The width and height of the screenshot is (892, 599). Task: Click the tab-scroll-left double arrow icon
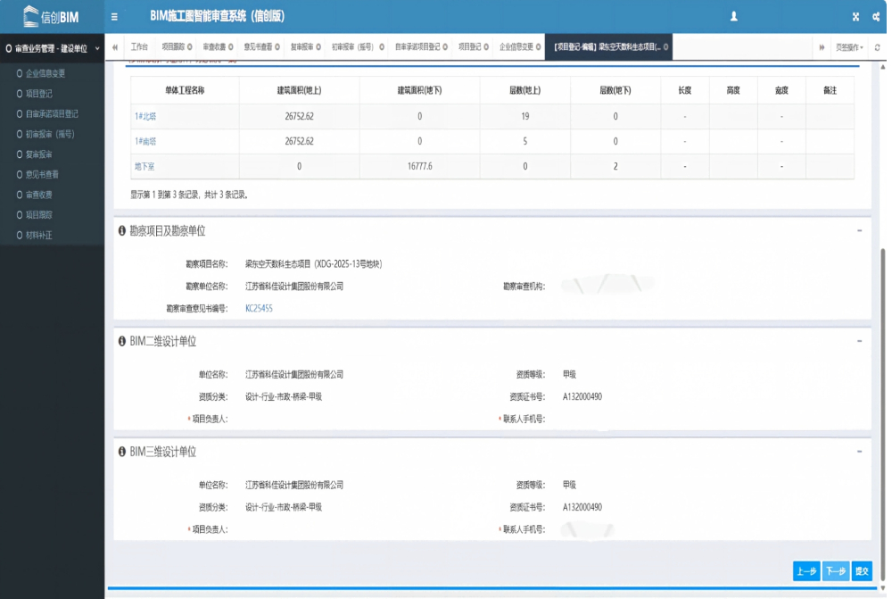pyautogui.click(x=115, y=47)
